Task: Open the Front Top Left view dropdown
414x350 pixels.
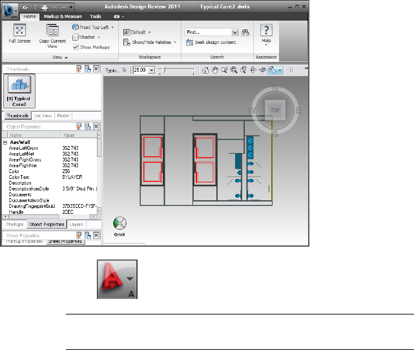Action: pyautogui.click(x=93, y=27)
